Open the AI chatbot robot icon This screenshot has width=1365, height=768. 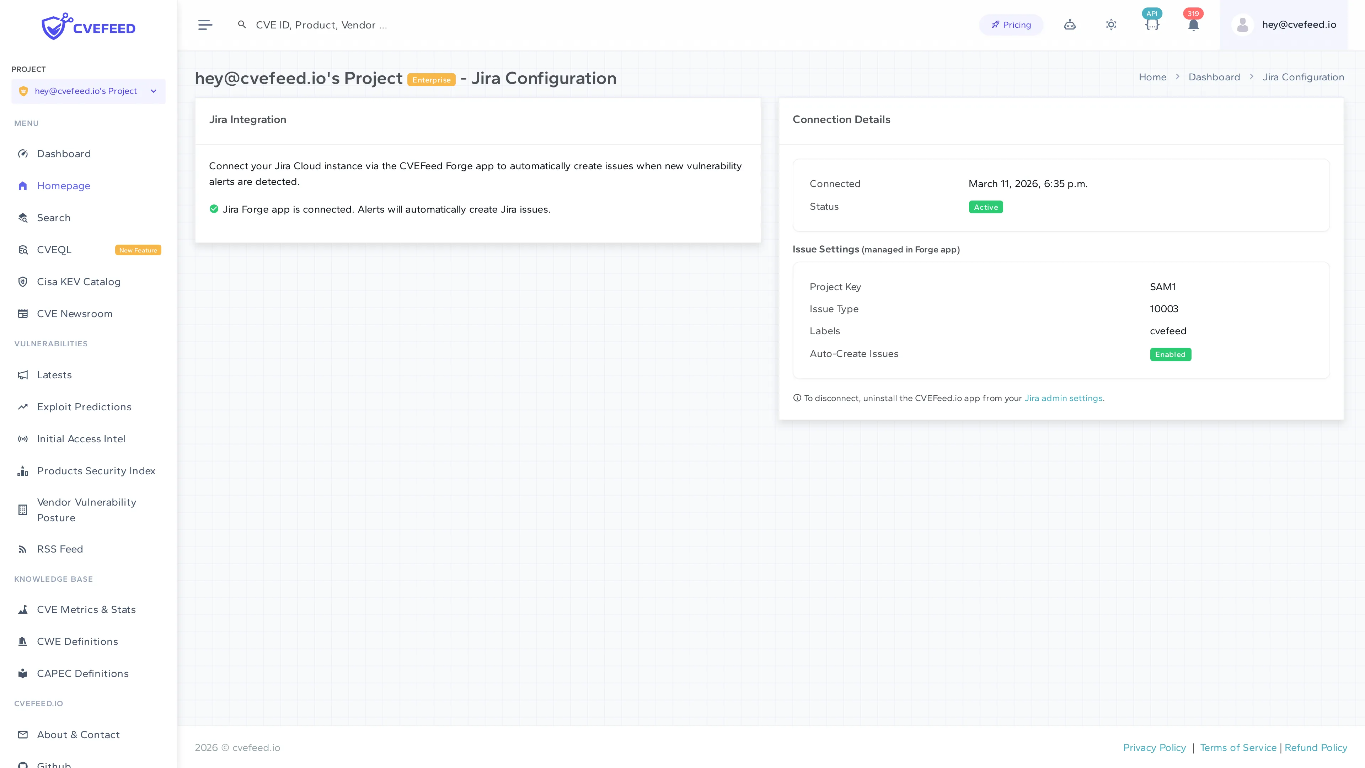tap(1069, 25)
